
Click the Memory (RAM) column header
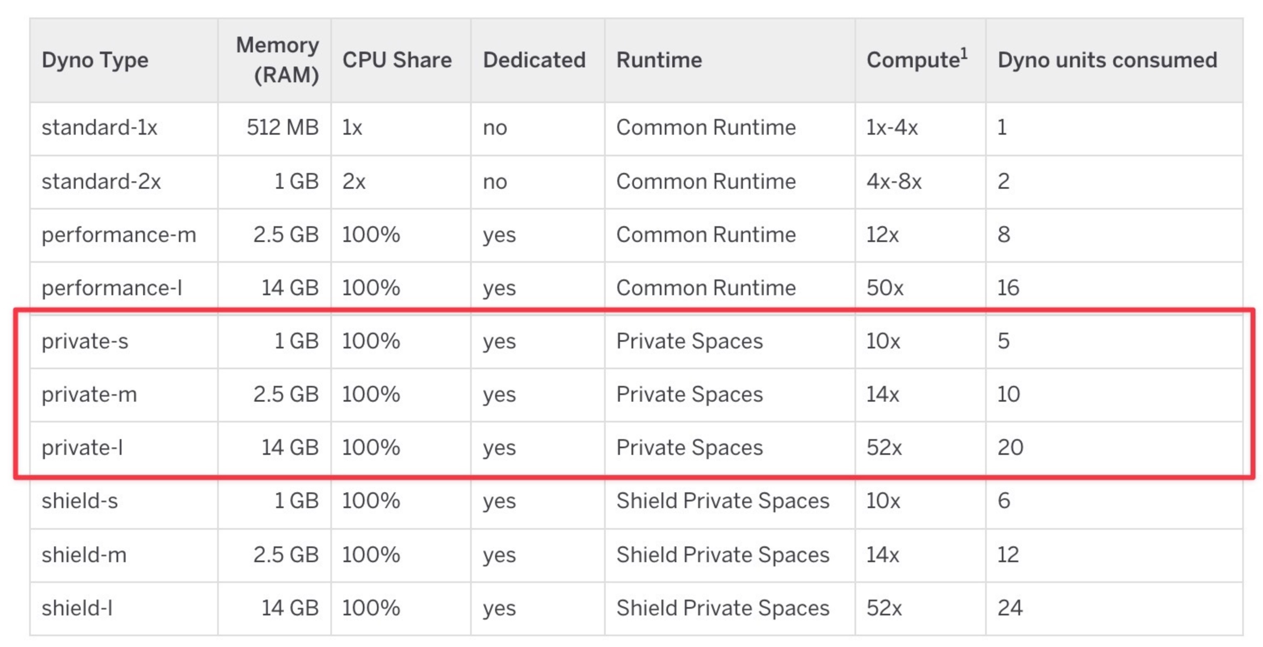pos(277,60)
